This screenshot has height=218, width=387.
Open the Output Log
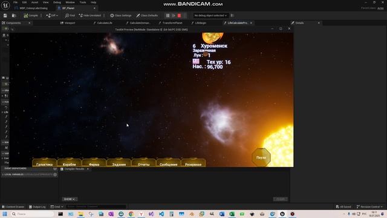pos(37,206)
